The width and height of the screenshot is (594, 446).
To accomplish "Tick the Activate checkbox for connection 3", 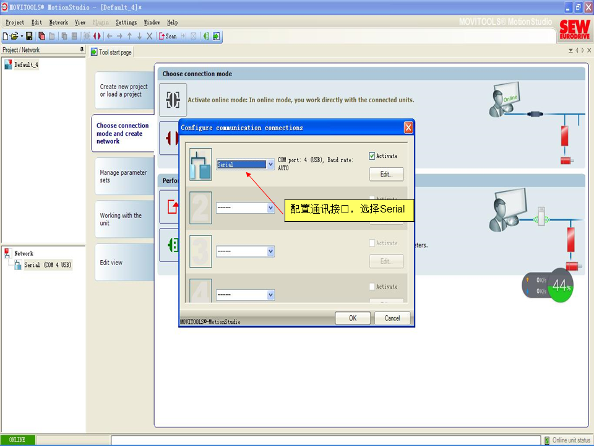I will 372,243.
